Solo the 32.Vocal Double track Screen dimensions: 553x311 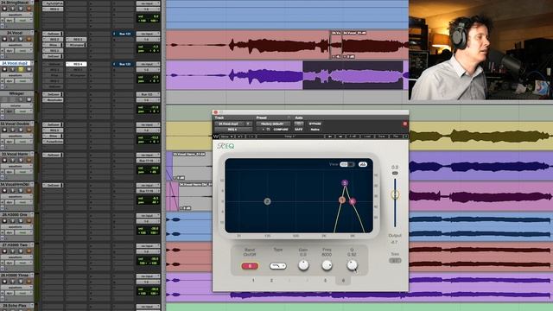point(21,130)
